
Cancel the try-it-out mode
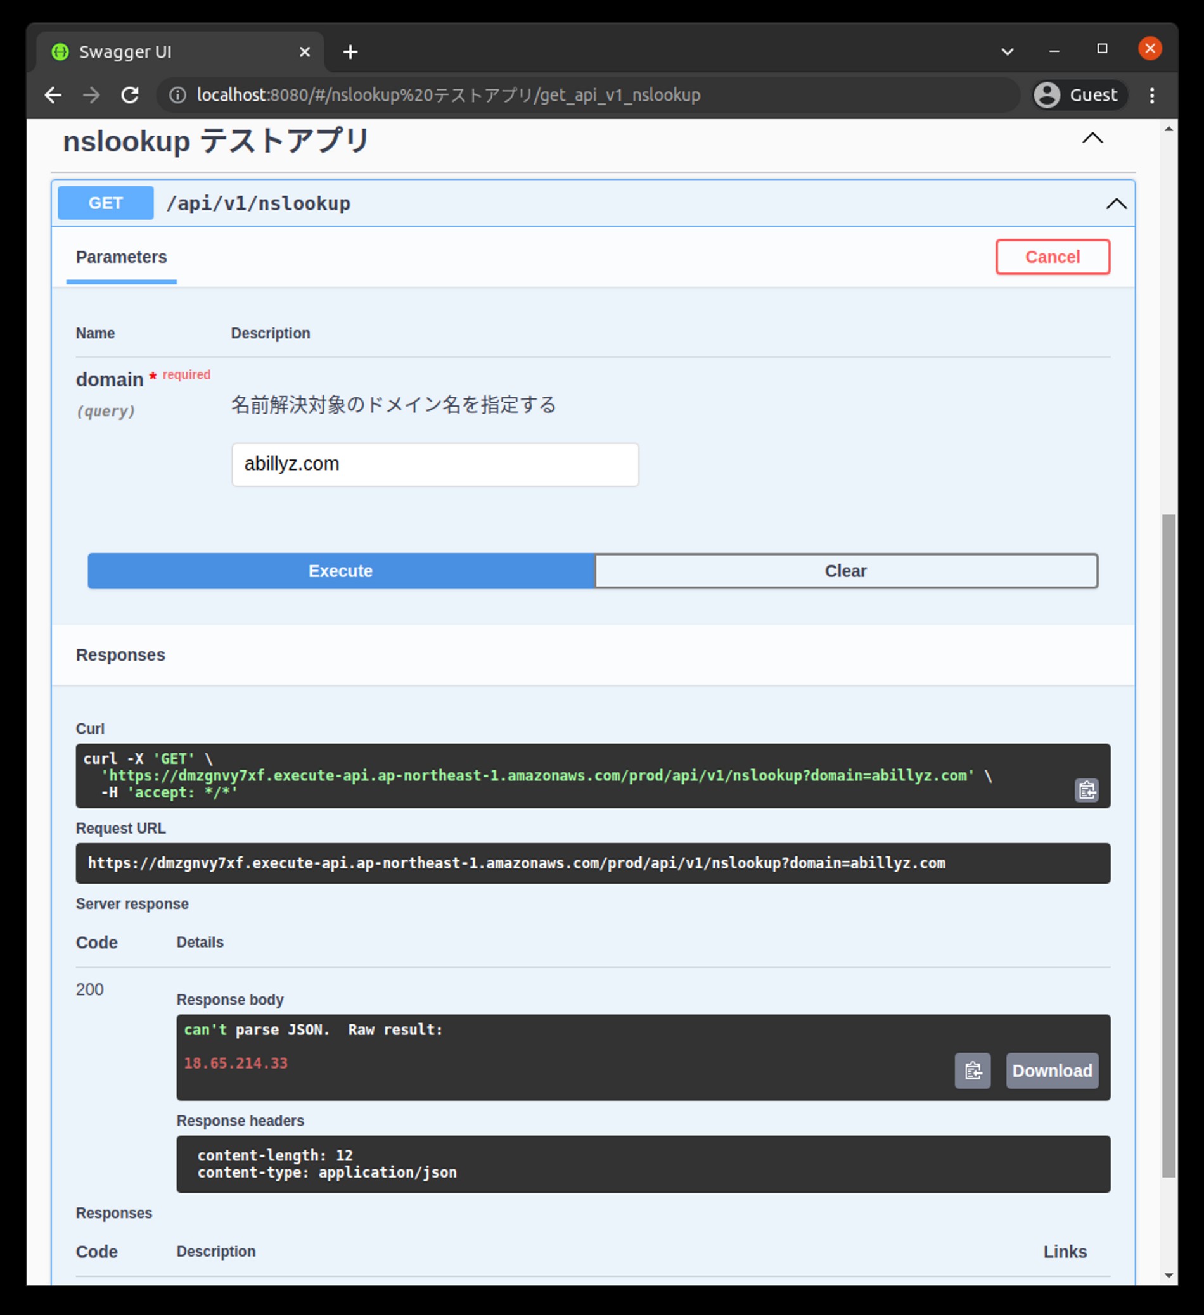(x=1052, y=257)
